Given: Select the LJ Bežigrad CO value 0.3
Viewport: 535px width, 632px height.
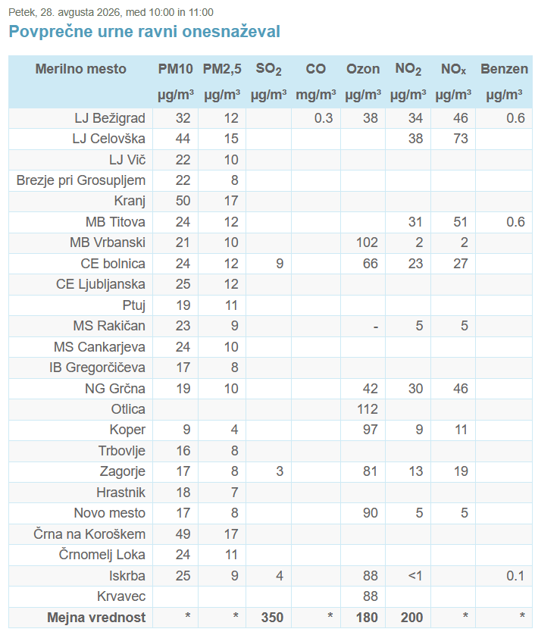Looking at the screenshot, I should tap(324, 118).
